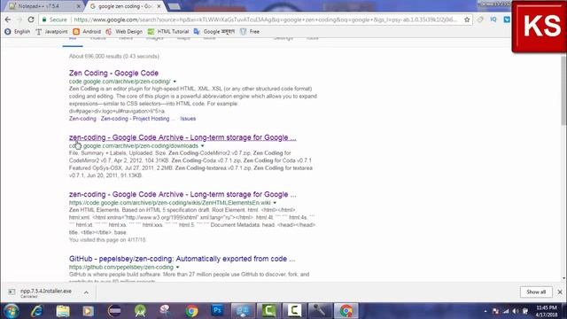Image resolution: width=567 pixels, height=319 pixels.
Task: Go back with the browser back arrow
Action: (8, 19)
